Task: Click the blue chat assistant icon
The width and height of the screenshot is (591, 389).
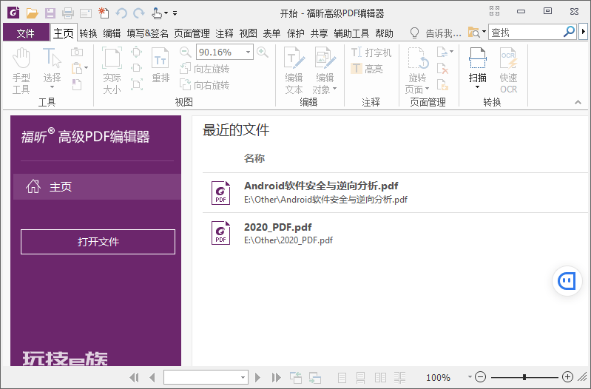Action: 567,281
